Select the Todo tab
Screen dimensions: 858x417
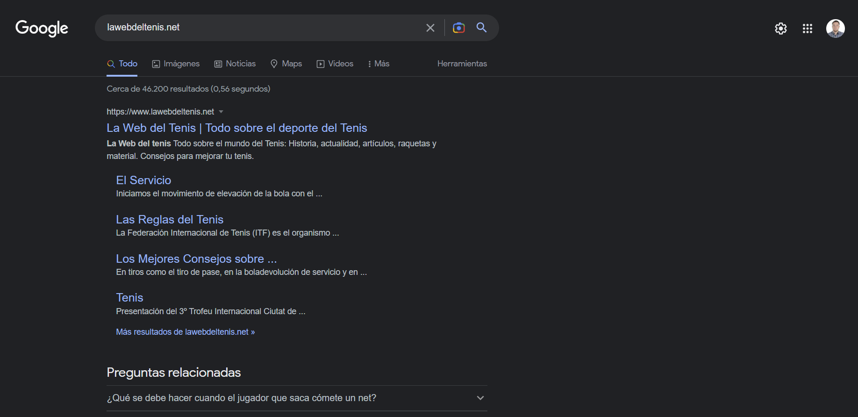click(122, 64)
